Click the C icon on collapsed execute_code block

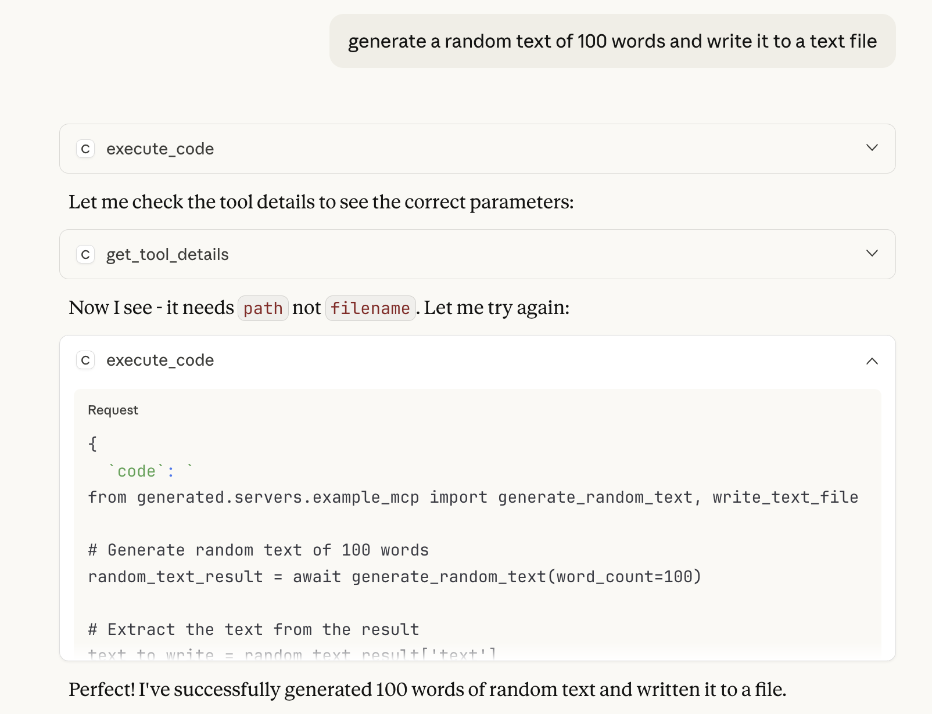tap(85, 149)
